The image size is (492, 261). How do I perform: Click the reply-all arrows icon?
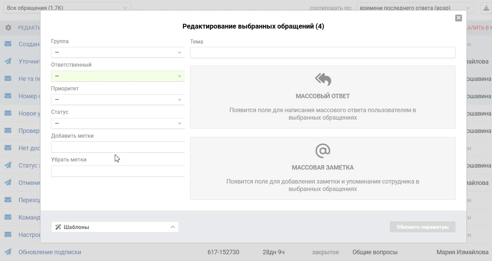323,80
